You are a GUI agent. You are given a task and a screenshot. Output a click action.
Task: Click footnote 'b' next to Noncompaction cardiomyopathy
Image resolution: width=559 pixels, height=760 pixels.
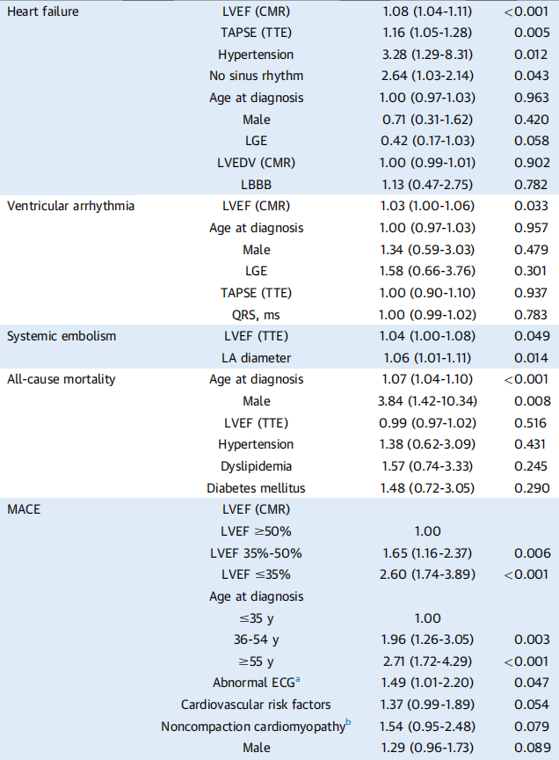pos(348,723)
